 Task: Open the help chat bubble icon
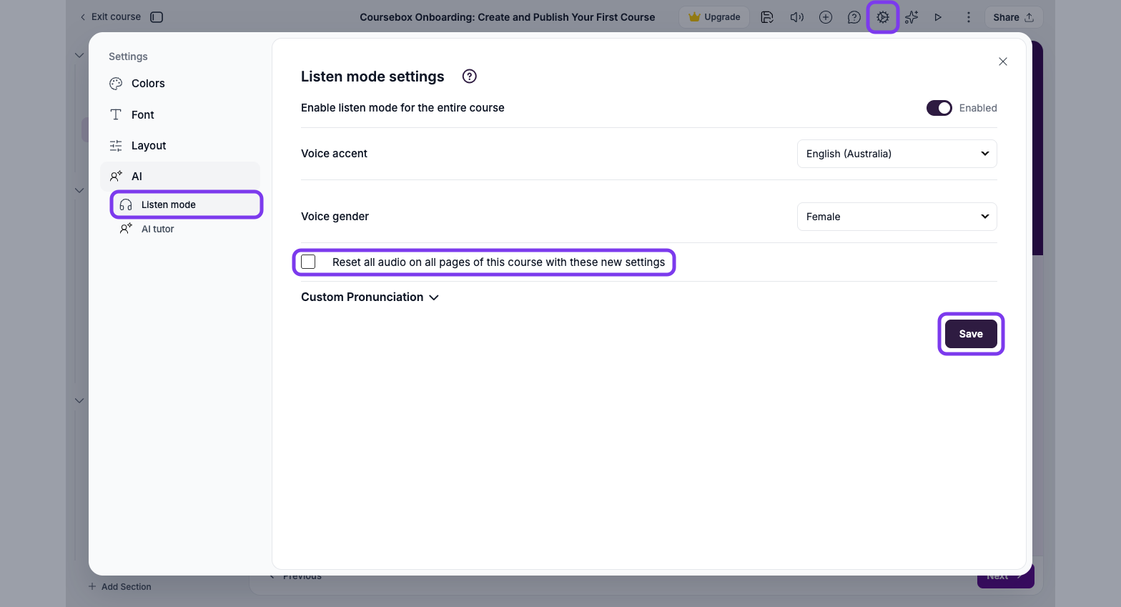point(854,17)
